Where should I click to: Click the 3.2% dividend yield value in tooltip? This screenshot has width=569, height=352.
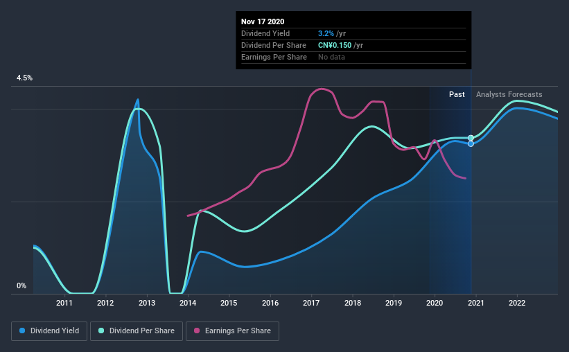[326, 33]
